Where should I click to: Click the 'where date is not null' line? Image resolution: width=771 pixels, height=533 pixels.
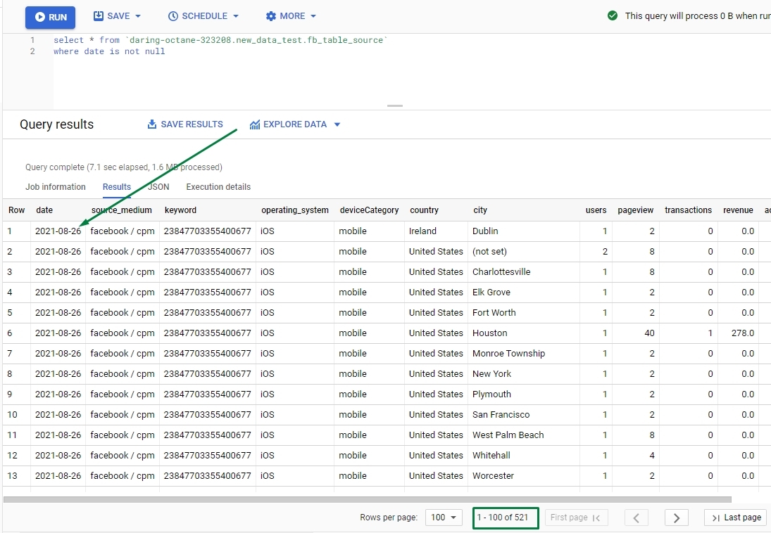click(x=109, y=51)
